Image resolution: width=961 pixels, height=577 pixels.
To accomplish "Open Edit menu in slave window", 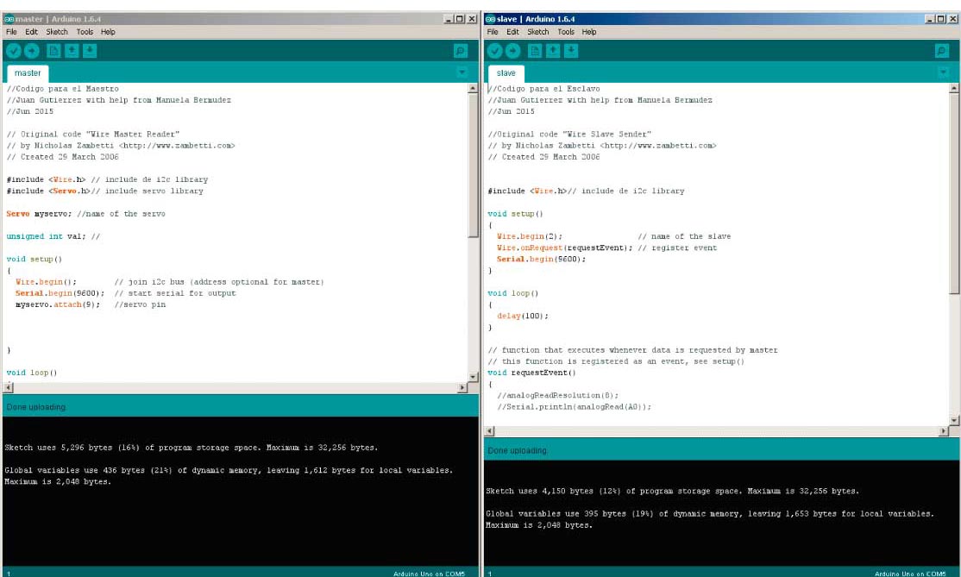I will [512, 32].
